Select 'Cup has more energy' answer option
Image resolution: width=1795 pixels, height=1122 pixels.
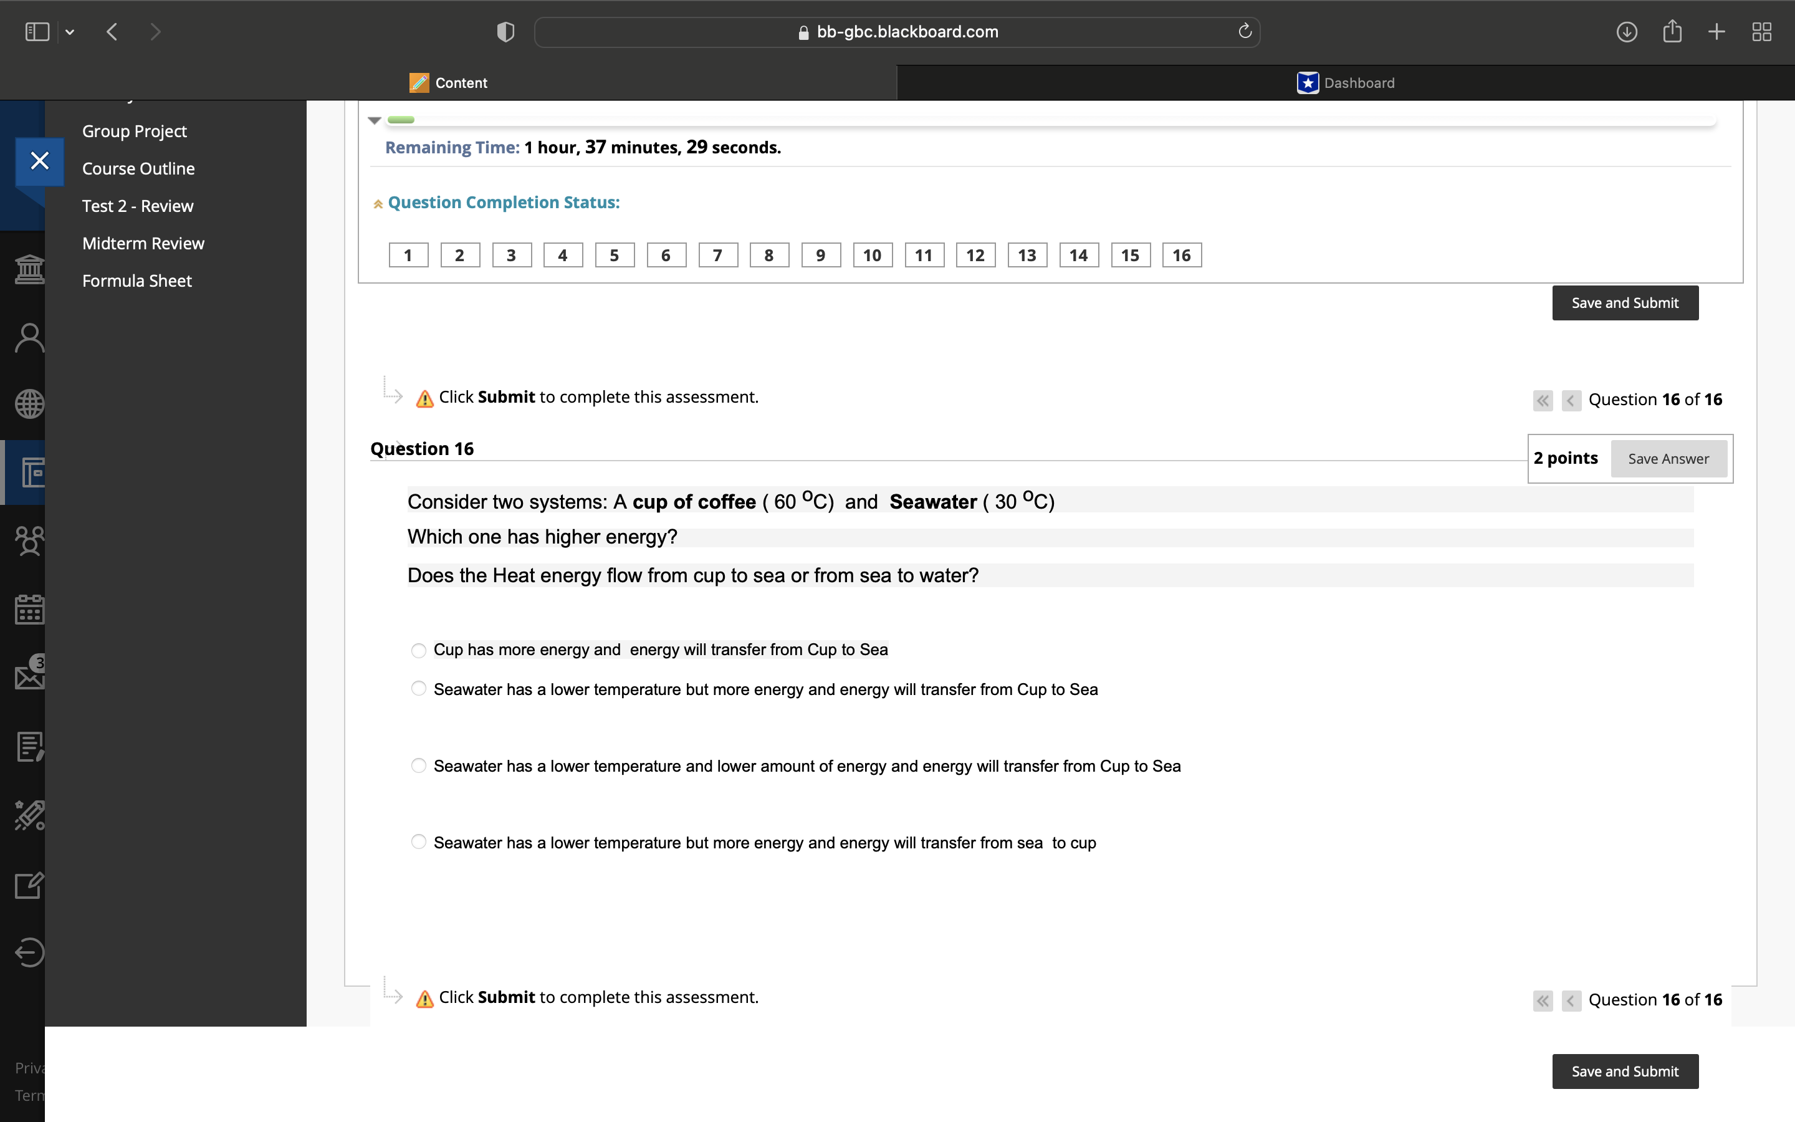pyautogui.click(x=418, y=650)
